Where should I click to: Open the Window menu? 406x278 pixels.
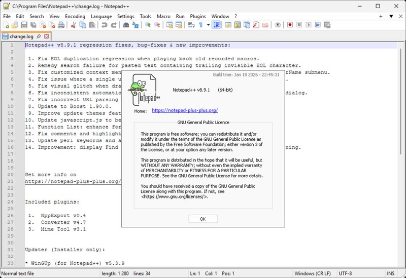click(x=220, y=16)
